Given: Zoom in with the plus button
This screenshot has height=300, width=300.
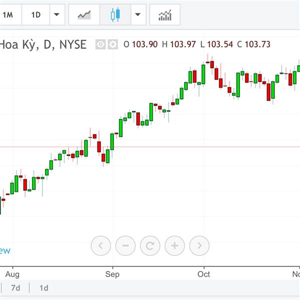Looking at the screenshot, I should point(174,245).
